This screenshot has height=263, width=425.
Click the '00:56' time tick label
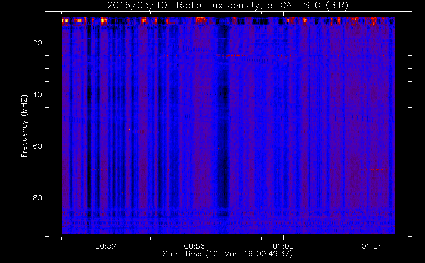point(195,246)
